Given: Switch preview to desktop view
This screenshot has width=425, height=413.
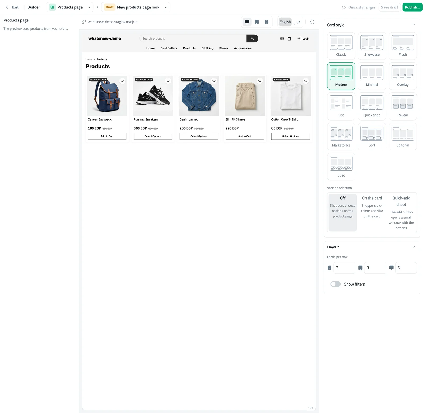Looking at the screenshot, I should [247, 22].
